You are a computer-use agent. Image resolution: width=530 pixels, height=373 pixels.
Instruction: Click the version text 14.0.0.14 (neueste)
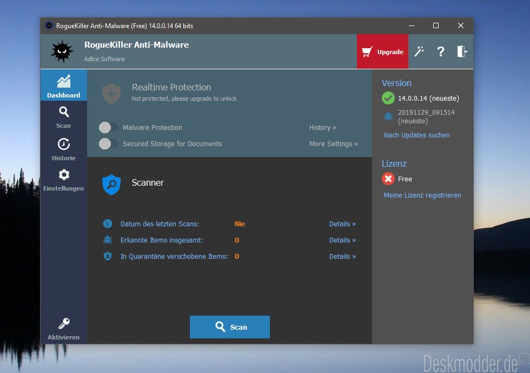click(x=428, y=99)
